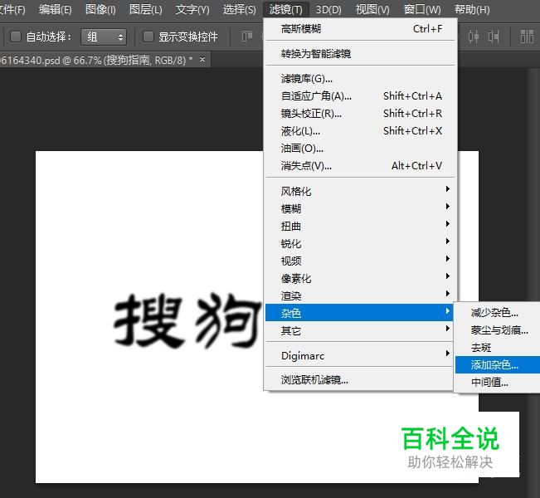This screenshot has width=540, height=498.
Task: Select 添加杂色... add noise filter
Action: pyautogui.click(x=498, y=364)
